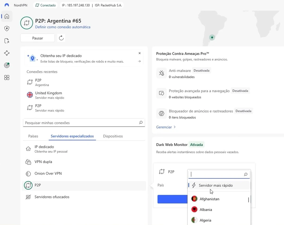Screen dimensions: 284x225
Task: Click the Obtenha seu IP dedicado banner title
Action: [x=61, y=56]
